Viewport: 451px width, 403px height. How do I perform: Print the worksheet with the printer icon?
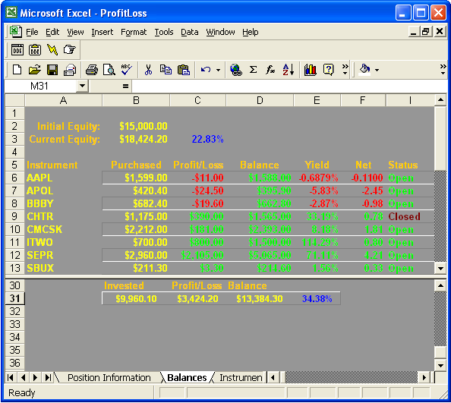click(92, 70)
